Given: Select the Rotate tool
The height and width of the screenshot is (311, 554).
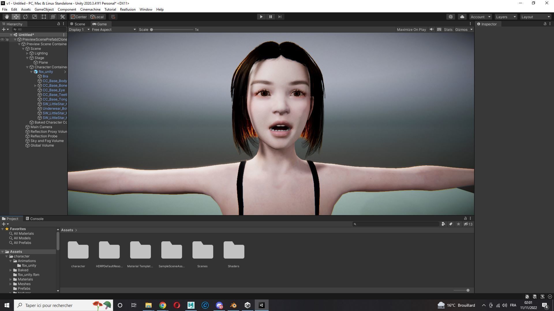Looking at the screenshot, I should click(25, 16).
